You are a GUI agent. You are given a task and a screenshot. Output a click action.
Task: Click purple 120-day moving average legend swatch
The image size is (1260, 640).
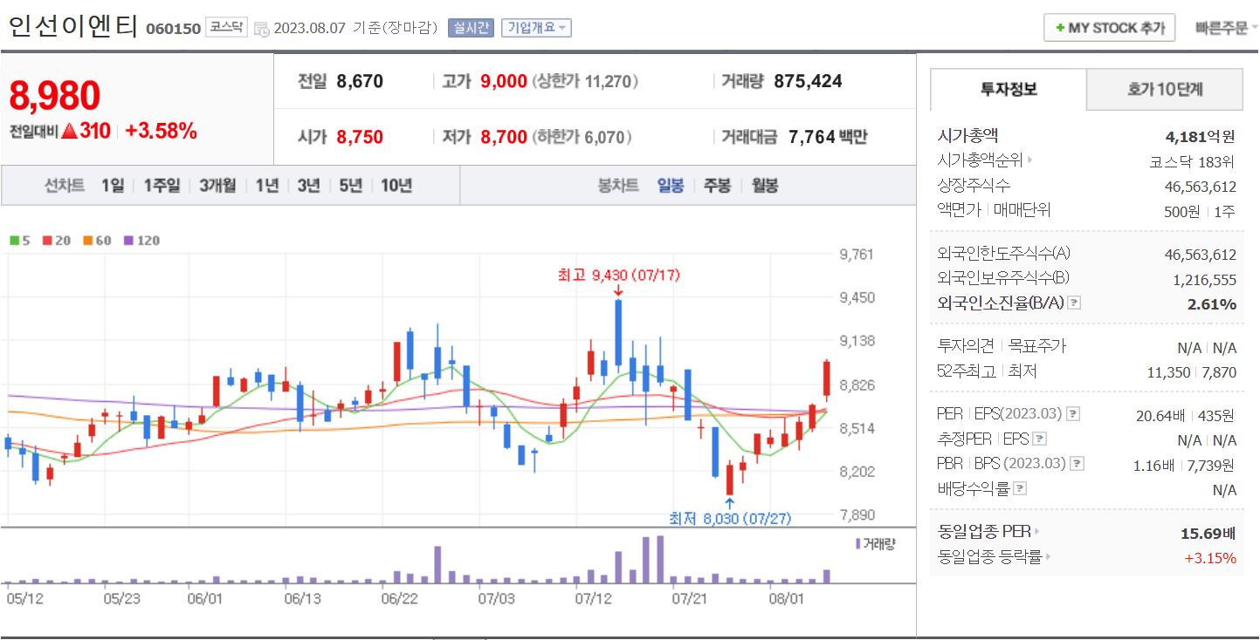tap(128, 240)
